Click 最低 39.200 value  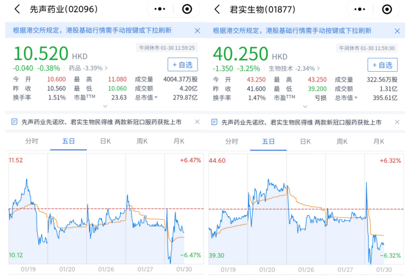[x=317, y=89]
